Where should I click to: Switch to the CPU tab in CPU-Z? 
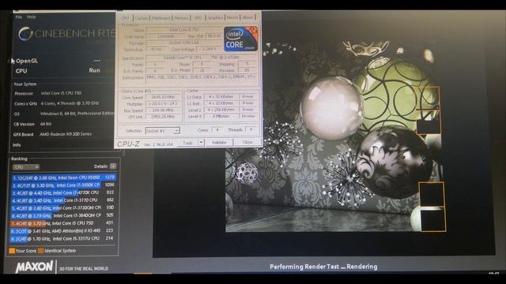pos(125,17)
